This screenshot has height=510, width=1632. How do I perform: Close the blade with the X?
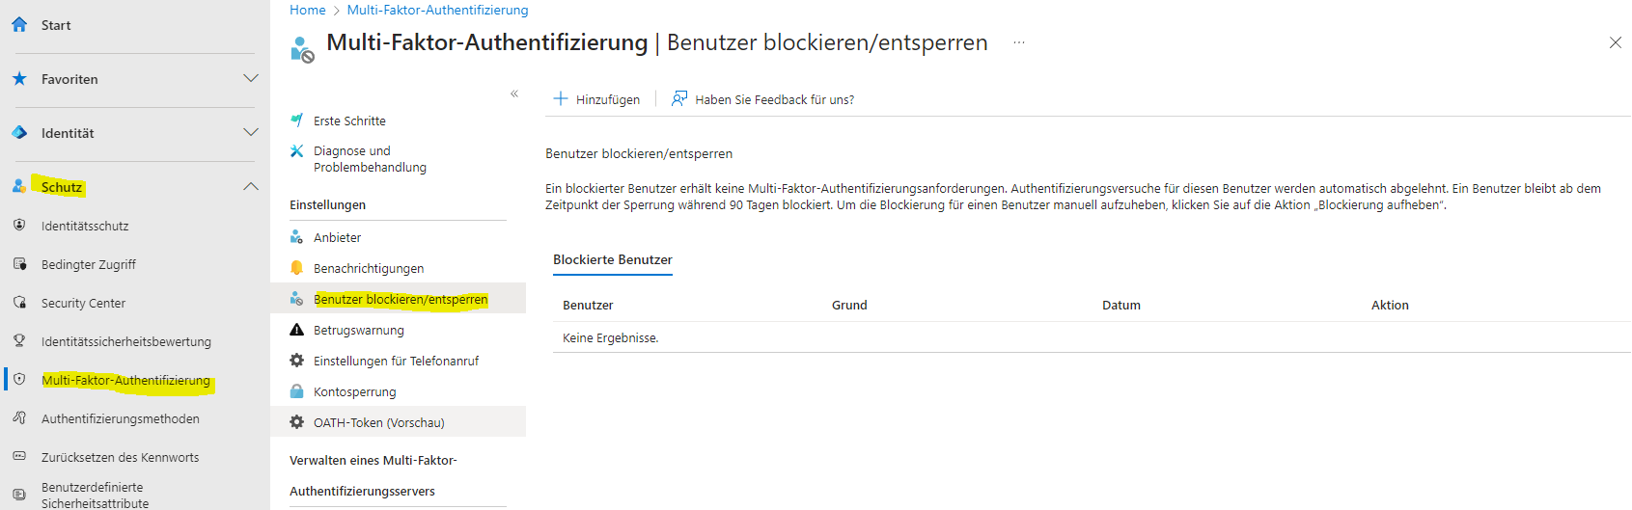pyautogui.click(x=1616, y=42)
